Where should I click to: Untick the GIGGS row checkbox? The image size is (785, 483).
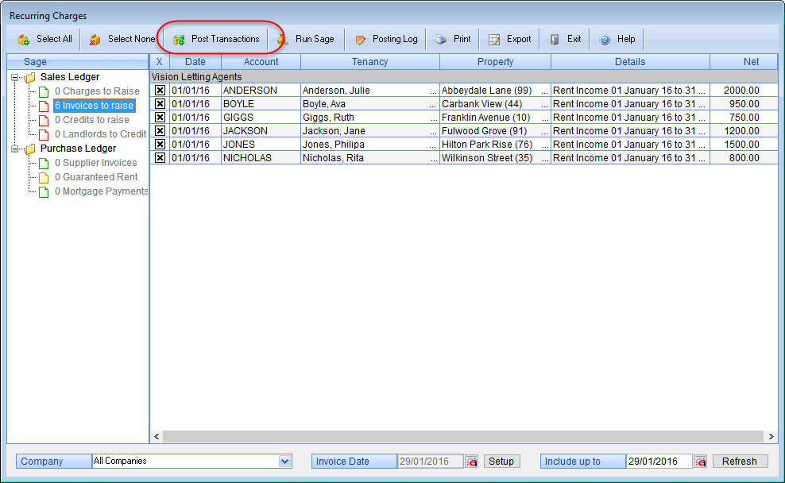[x=160, y=117]
